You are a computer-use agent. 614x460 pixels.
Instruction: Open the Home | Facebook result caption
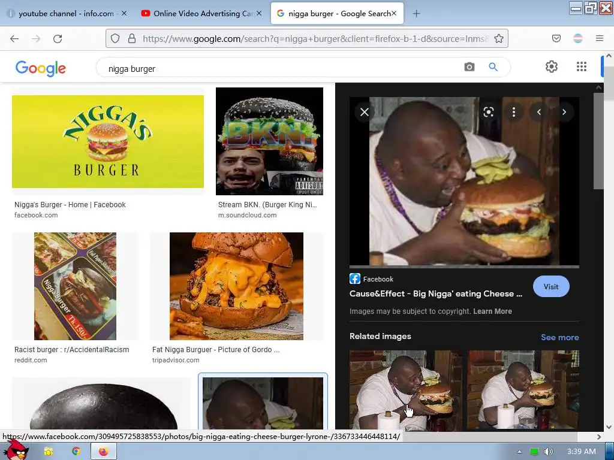(x=70, y=205)
